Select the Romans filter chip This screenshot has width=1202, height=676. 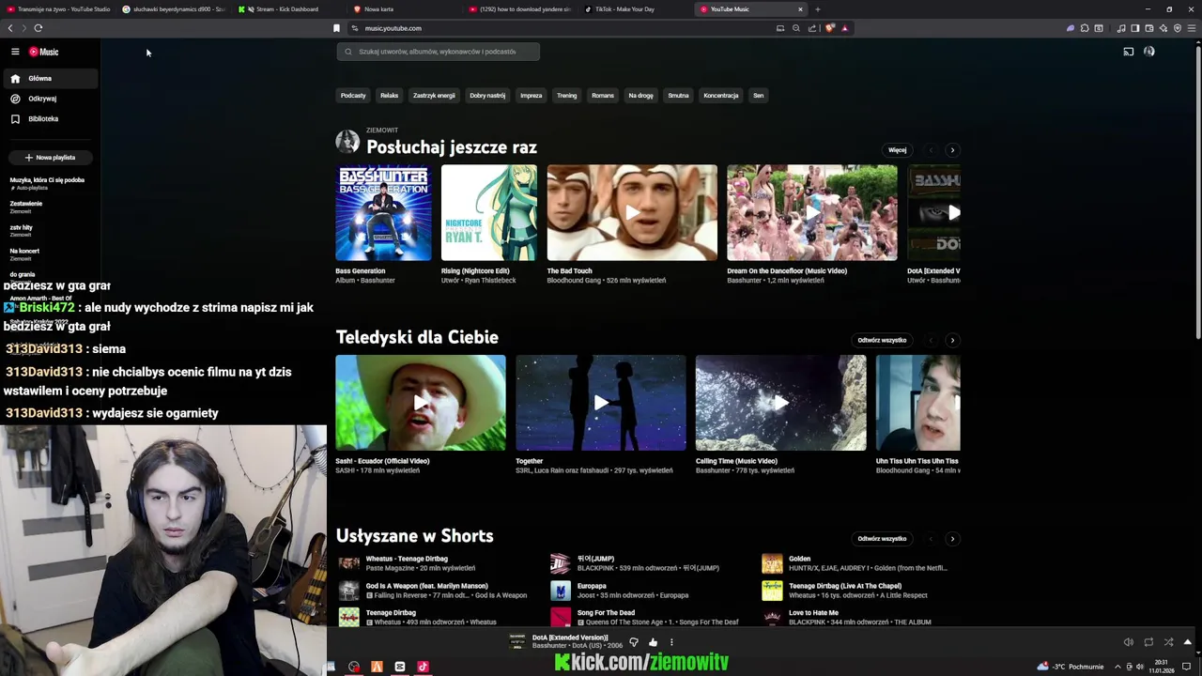(x=603, y=95)
